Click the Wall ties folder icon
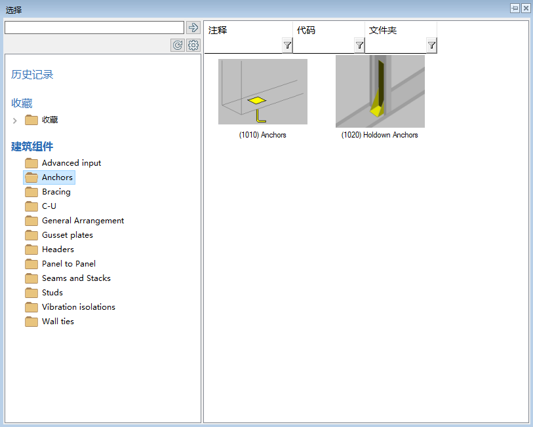 pos(31,322)
